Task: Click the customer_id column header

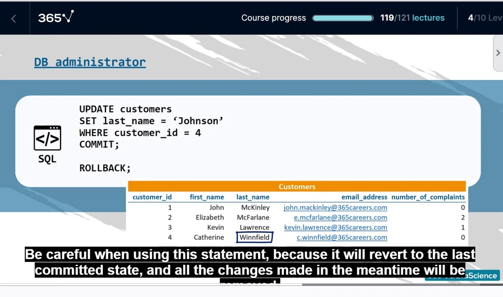Action: point(152,197)
